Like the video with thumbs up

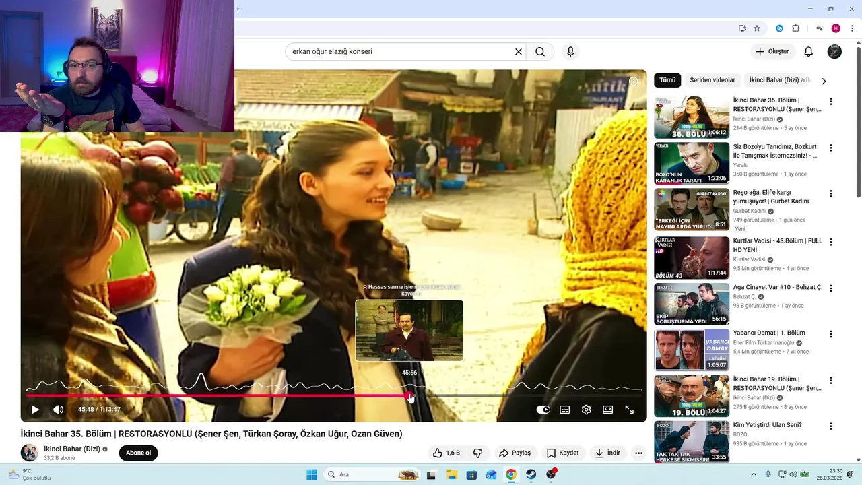447,453
